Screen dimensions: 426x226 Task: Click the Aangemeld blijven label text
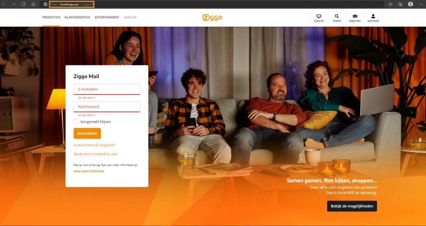click(96, 122)
